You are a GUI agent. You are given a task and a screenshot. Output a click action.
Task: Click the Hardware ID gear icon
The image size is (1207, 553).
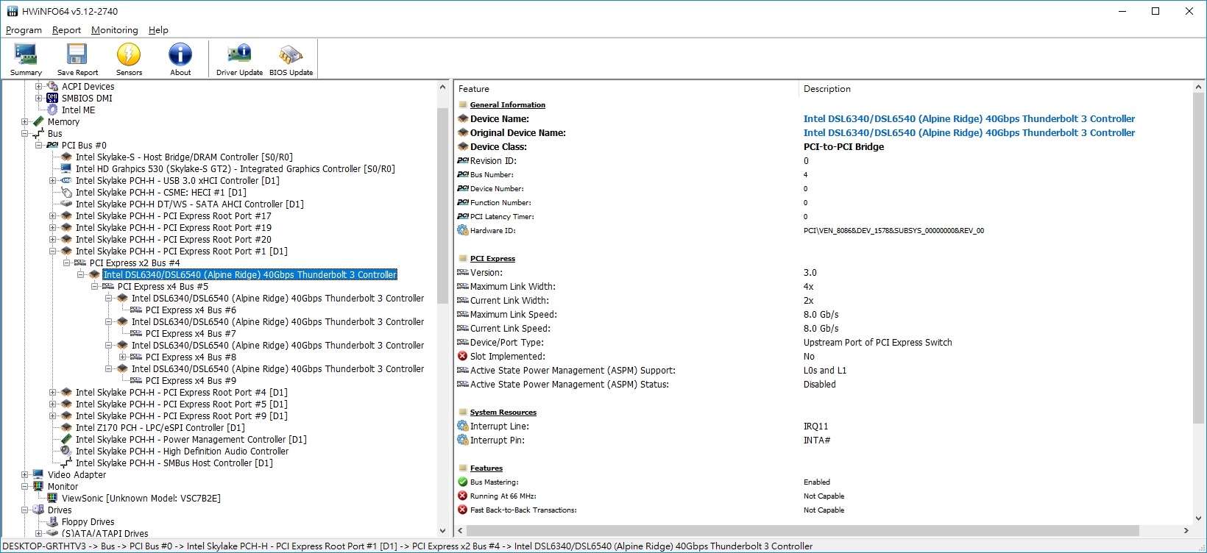463,230
